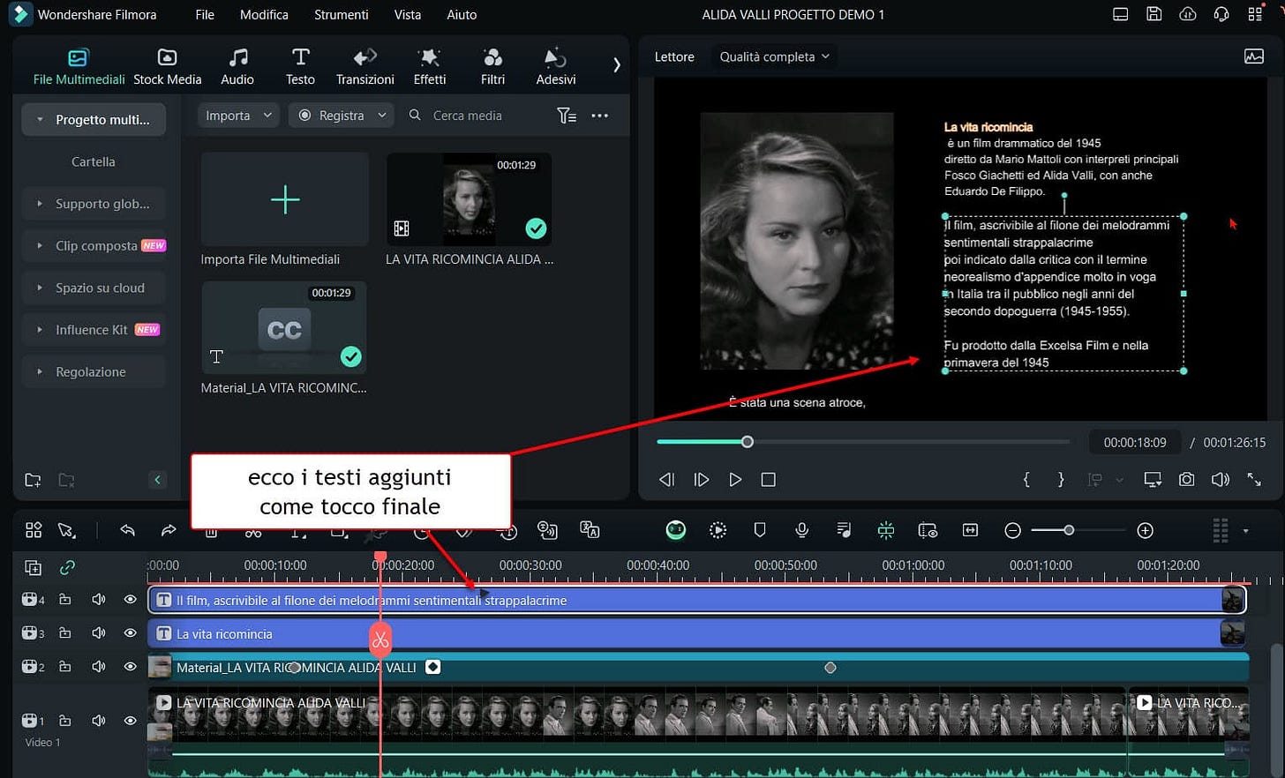The width and height of the screenshot is (1285, 778).
Task: Zoom in the timeline with plus icon
Action: 1145,530
